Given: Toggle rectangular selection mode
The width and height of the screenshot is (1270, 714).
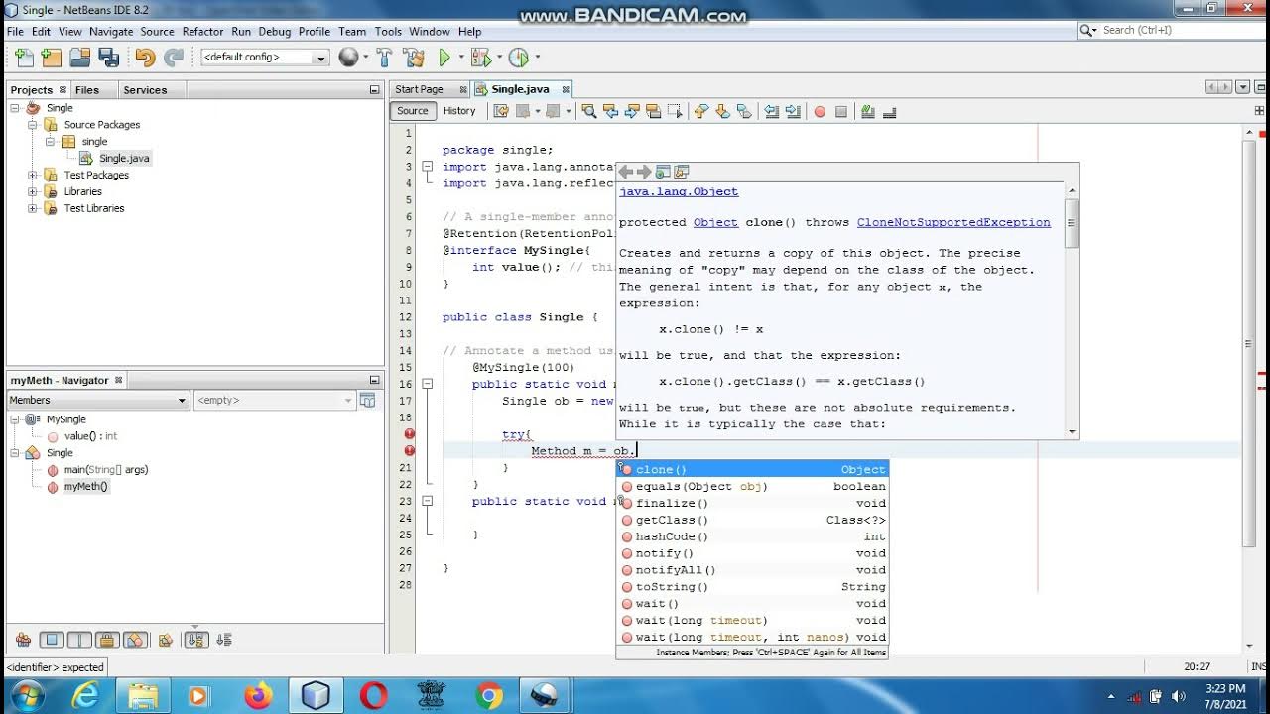Looking at the screenshot, I should tap(675, 111).
